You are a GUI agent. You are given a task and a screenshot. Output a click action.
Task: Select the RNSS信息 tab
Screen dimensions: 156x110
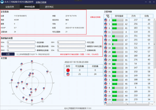click(x=30, y=7)
